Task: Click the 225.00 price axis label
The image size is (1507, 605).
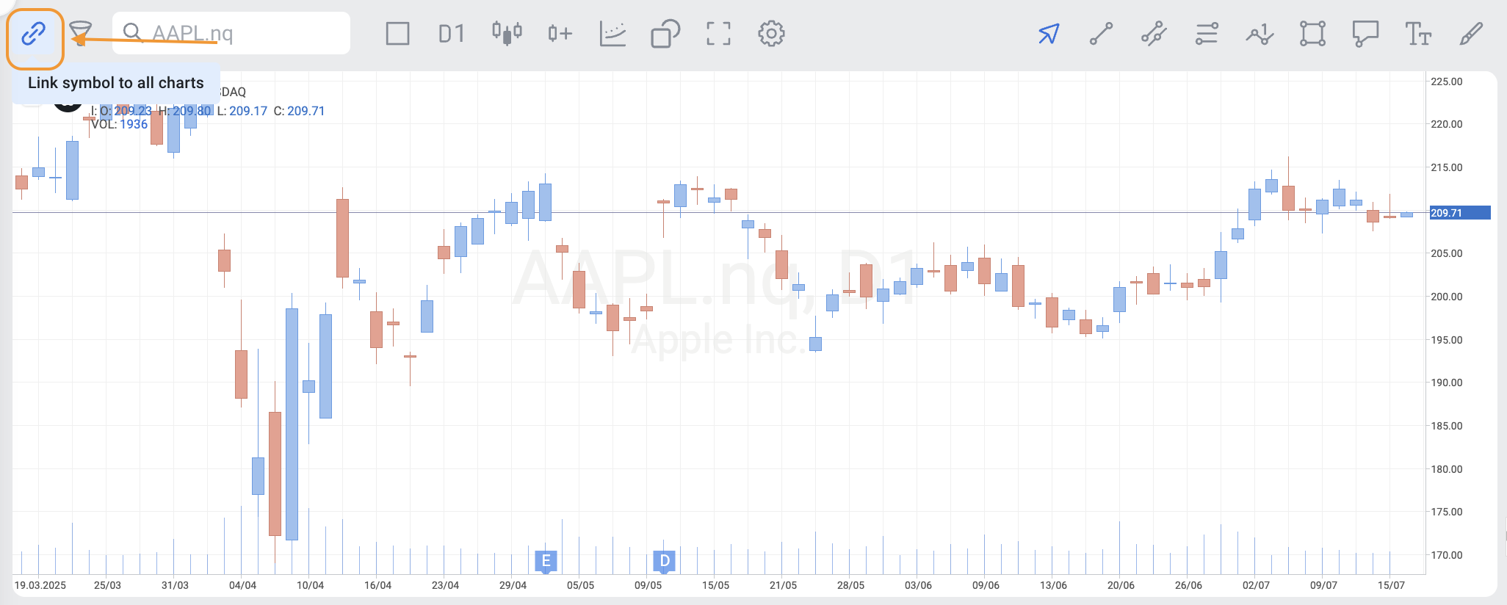Action: coord(1447,81)
